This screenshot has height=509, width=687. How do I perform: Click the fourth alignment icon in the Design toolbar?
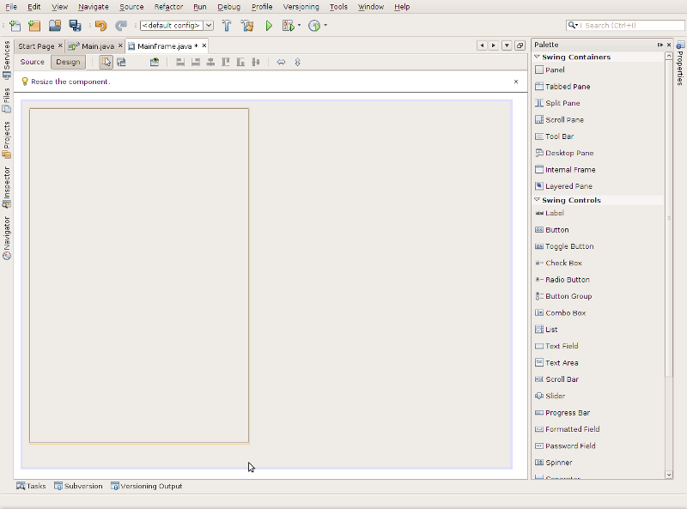pos(226,62)
